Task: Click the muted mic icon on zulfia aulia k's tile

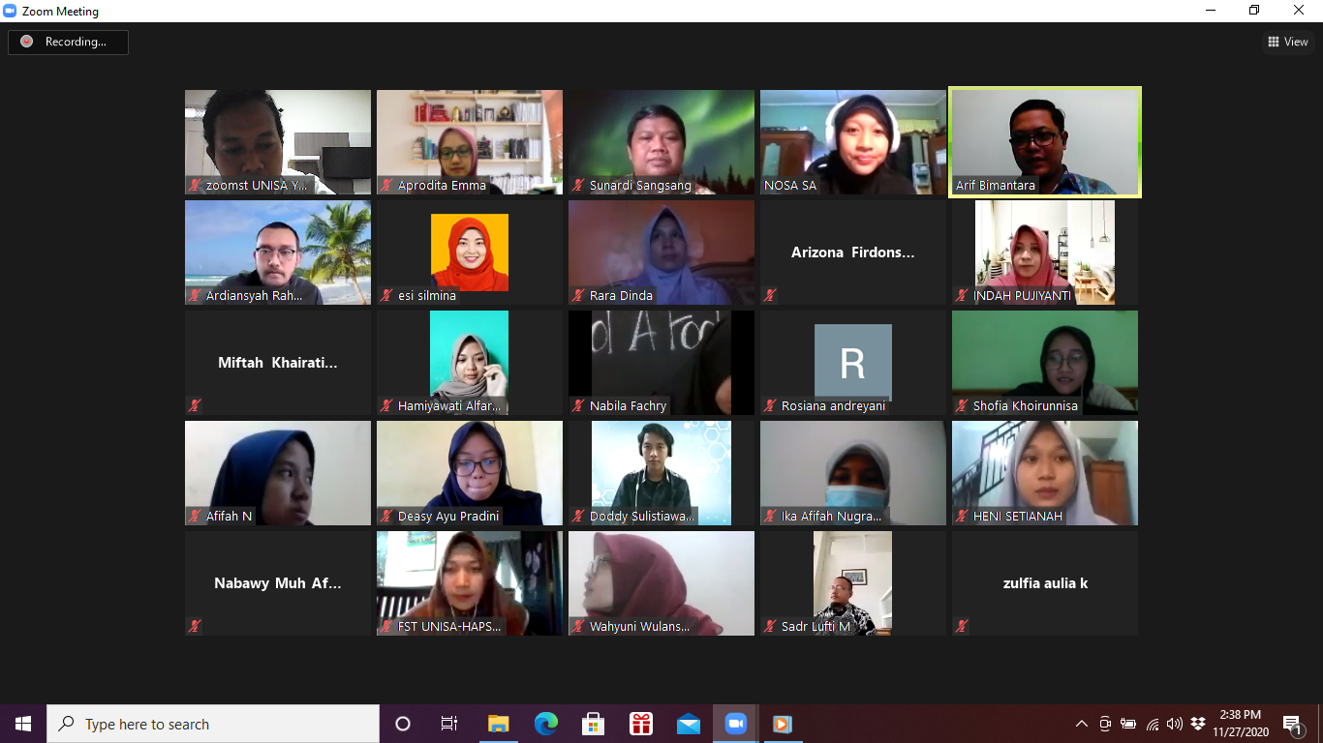Action: [962, 627]
